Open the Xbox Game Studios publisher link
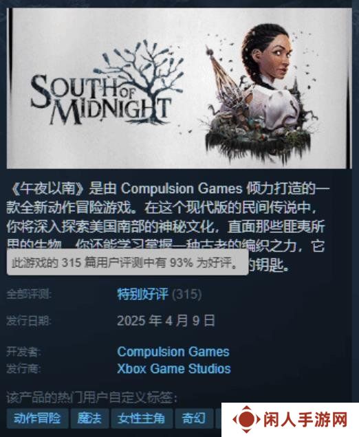Image resolution: width=359 pixels, height=437 pixels. click(174, 369)
